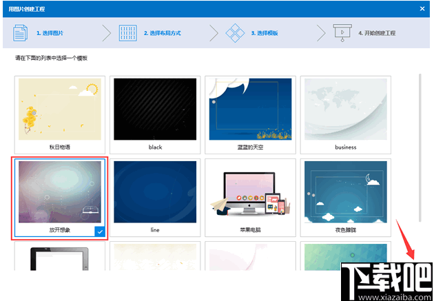Go to step 2. 选择布局方式

[x=162, y=33]
